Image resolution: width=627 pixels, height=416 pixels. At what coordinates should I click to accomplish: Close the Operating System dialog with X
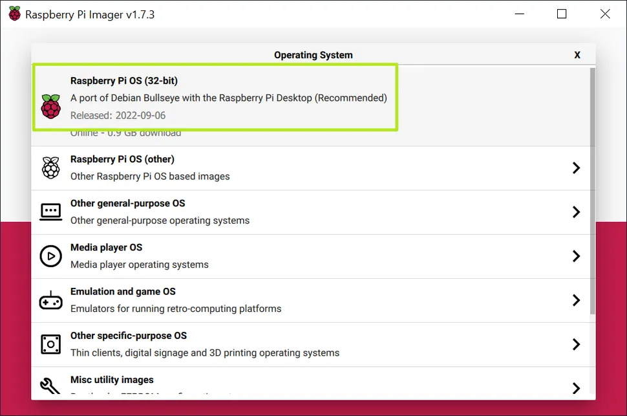577,55
